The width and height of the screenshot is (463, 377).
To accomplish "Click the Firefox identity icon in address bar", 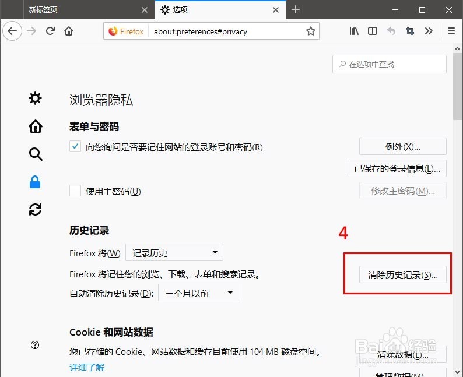I will click(126, 31).
